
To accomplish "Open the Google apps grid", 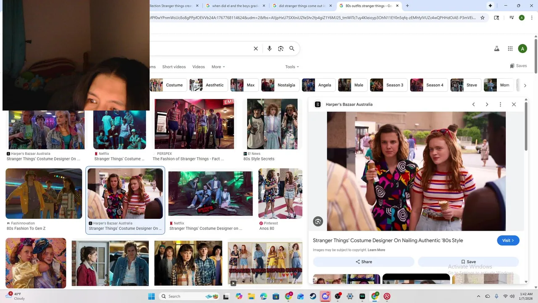I will [510, 49].
